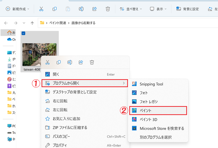The width and height of the screenshot is (218, 148).
Task: Choose Microsoft Store を検索する
Action: click(x=158, y=128)
